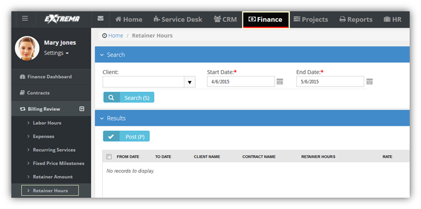The image size is (421, 209).
Task: Click Mary Jones profile picture
Action: click(x=27, y=48)
